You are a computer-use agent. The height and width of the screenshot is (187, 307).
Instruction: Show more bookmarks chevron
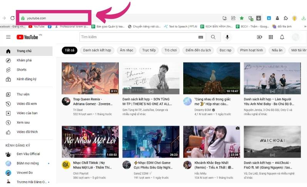click(x=305, y=27)
